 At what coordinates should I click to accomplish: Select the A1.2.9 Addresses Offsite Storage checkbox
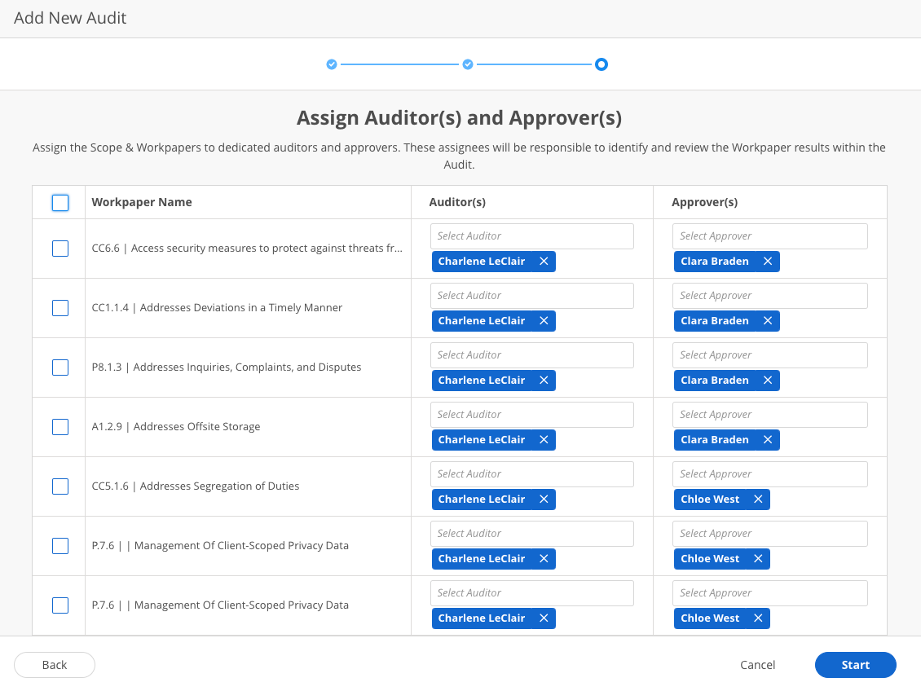click(x=60, y=427)
